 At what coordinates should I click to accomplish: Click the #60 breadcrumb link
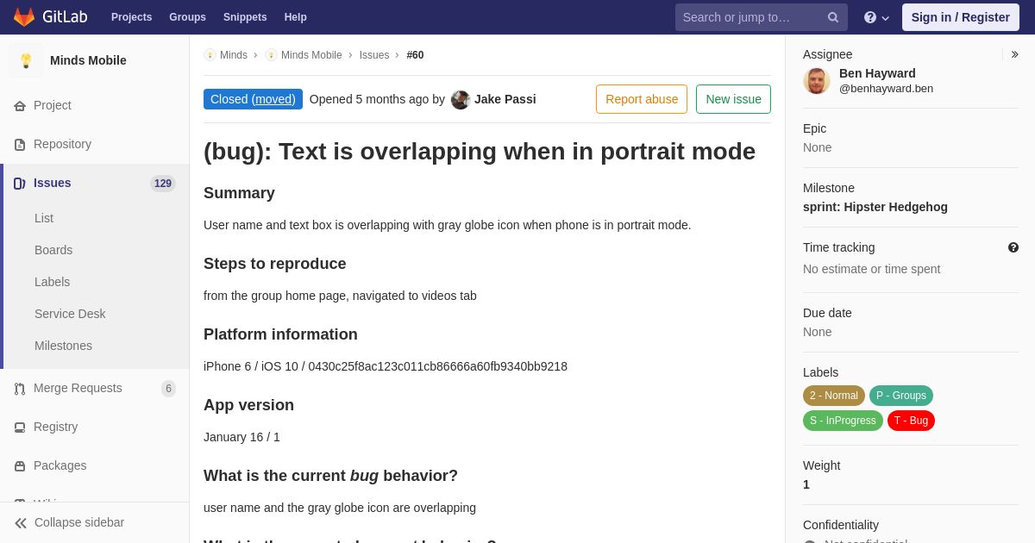(415, 55)
